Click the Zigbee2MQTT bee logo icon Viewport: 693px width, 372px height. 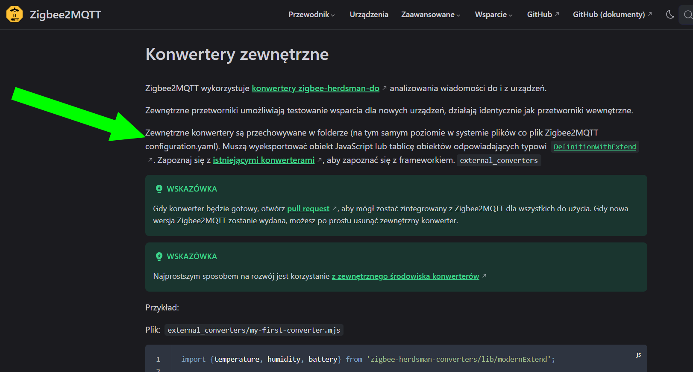(x=15, y=14)
